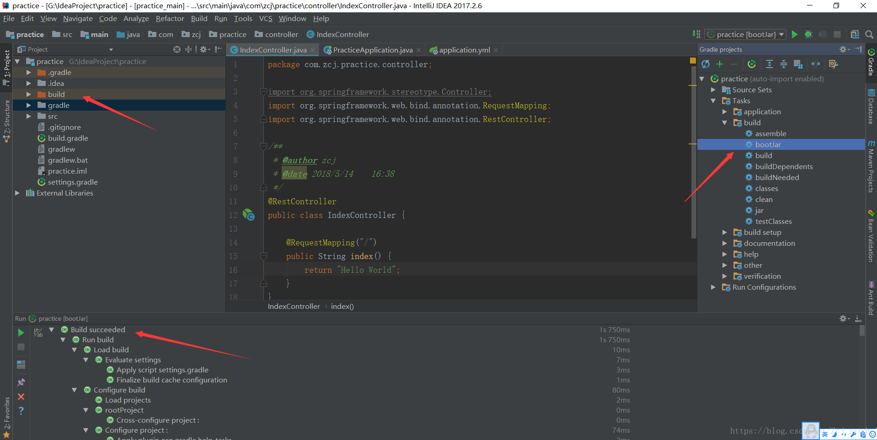Open the Database side tool window
877x440 pixels.
pos(871,106)
